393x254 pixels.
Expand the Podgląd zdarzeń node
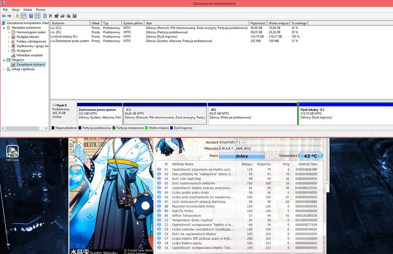click(x=9, y=37)
